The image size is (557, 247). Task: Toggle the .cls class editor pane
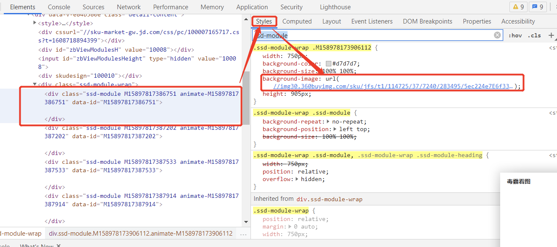(x=534, y=35)
